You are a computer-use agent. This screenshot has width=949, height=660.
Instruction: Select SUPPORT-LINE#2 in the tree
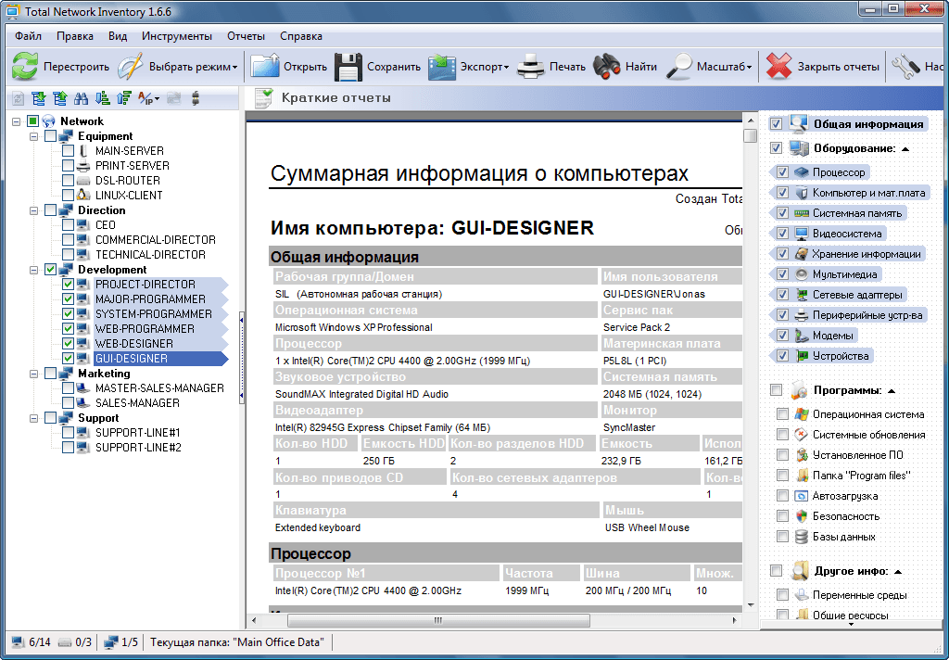point(138,448)
